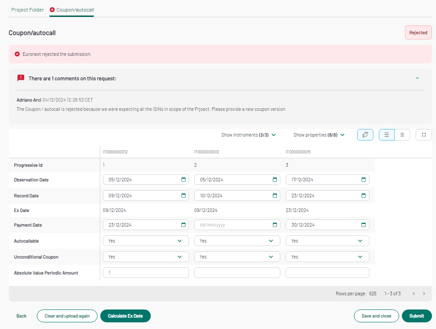The image size is (436, 329).
Task: Expand Unconditional Coupon dropdown for id 2
Action: coord(237,257)
